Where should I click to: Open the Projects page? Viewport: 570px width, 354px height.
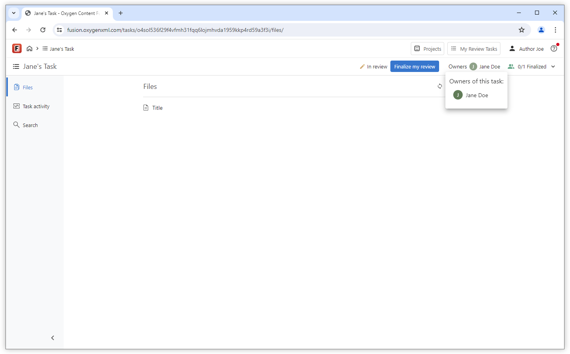(428, 49)
